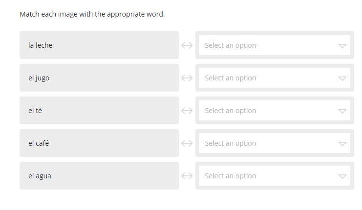Click the down arrow in la leche row
Screen dimensions: 362x210
point(342,46)
